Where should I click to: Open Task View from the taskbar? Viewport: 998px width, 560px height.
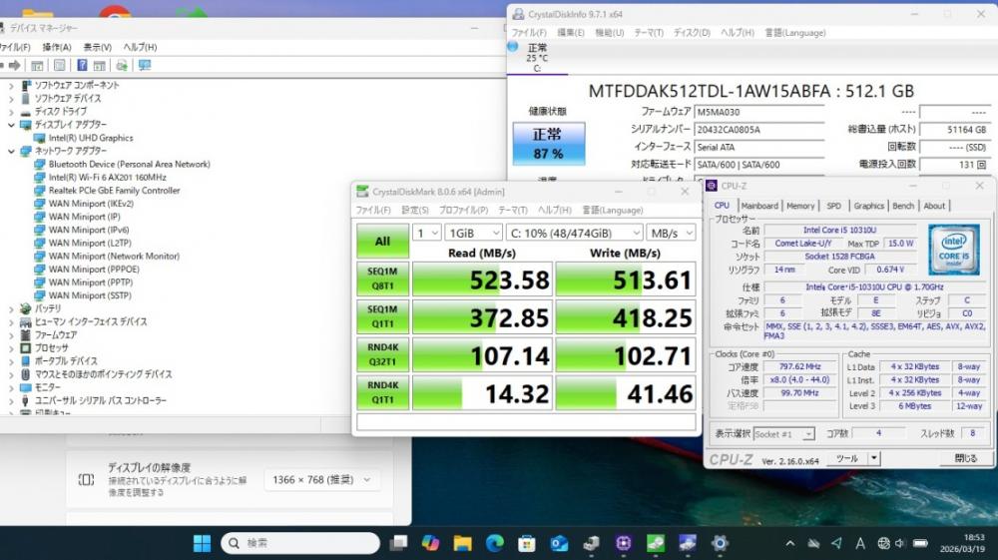click(398, 543)
